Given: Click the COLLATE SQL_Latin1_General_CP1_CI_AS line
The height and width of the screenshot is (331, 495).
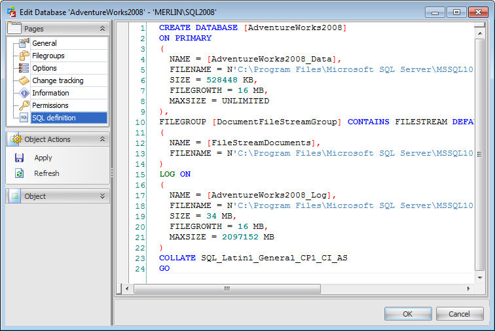Looking at the screenshot, I should tap(253, 258).
